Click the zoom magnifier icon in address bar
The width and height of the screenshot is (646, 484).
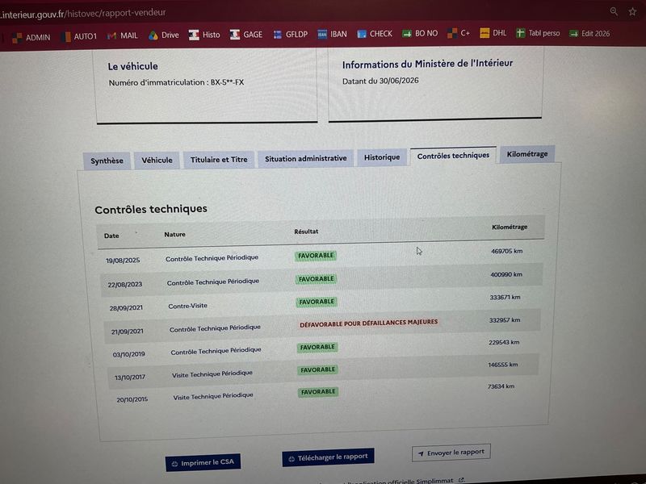tap(614, 11)
